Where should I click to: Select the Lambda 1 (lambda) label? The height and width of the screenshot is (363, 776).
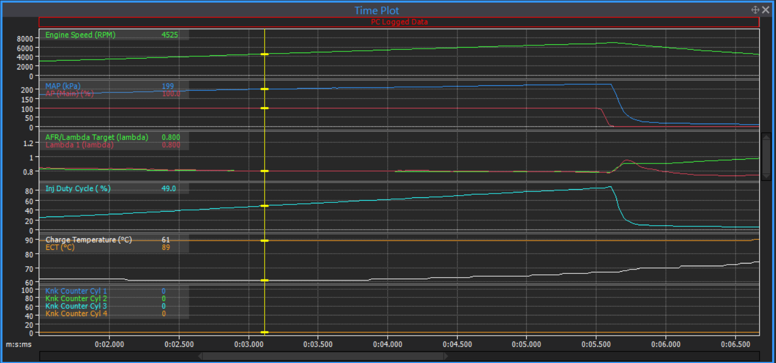(79, 145)
